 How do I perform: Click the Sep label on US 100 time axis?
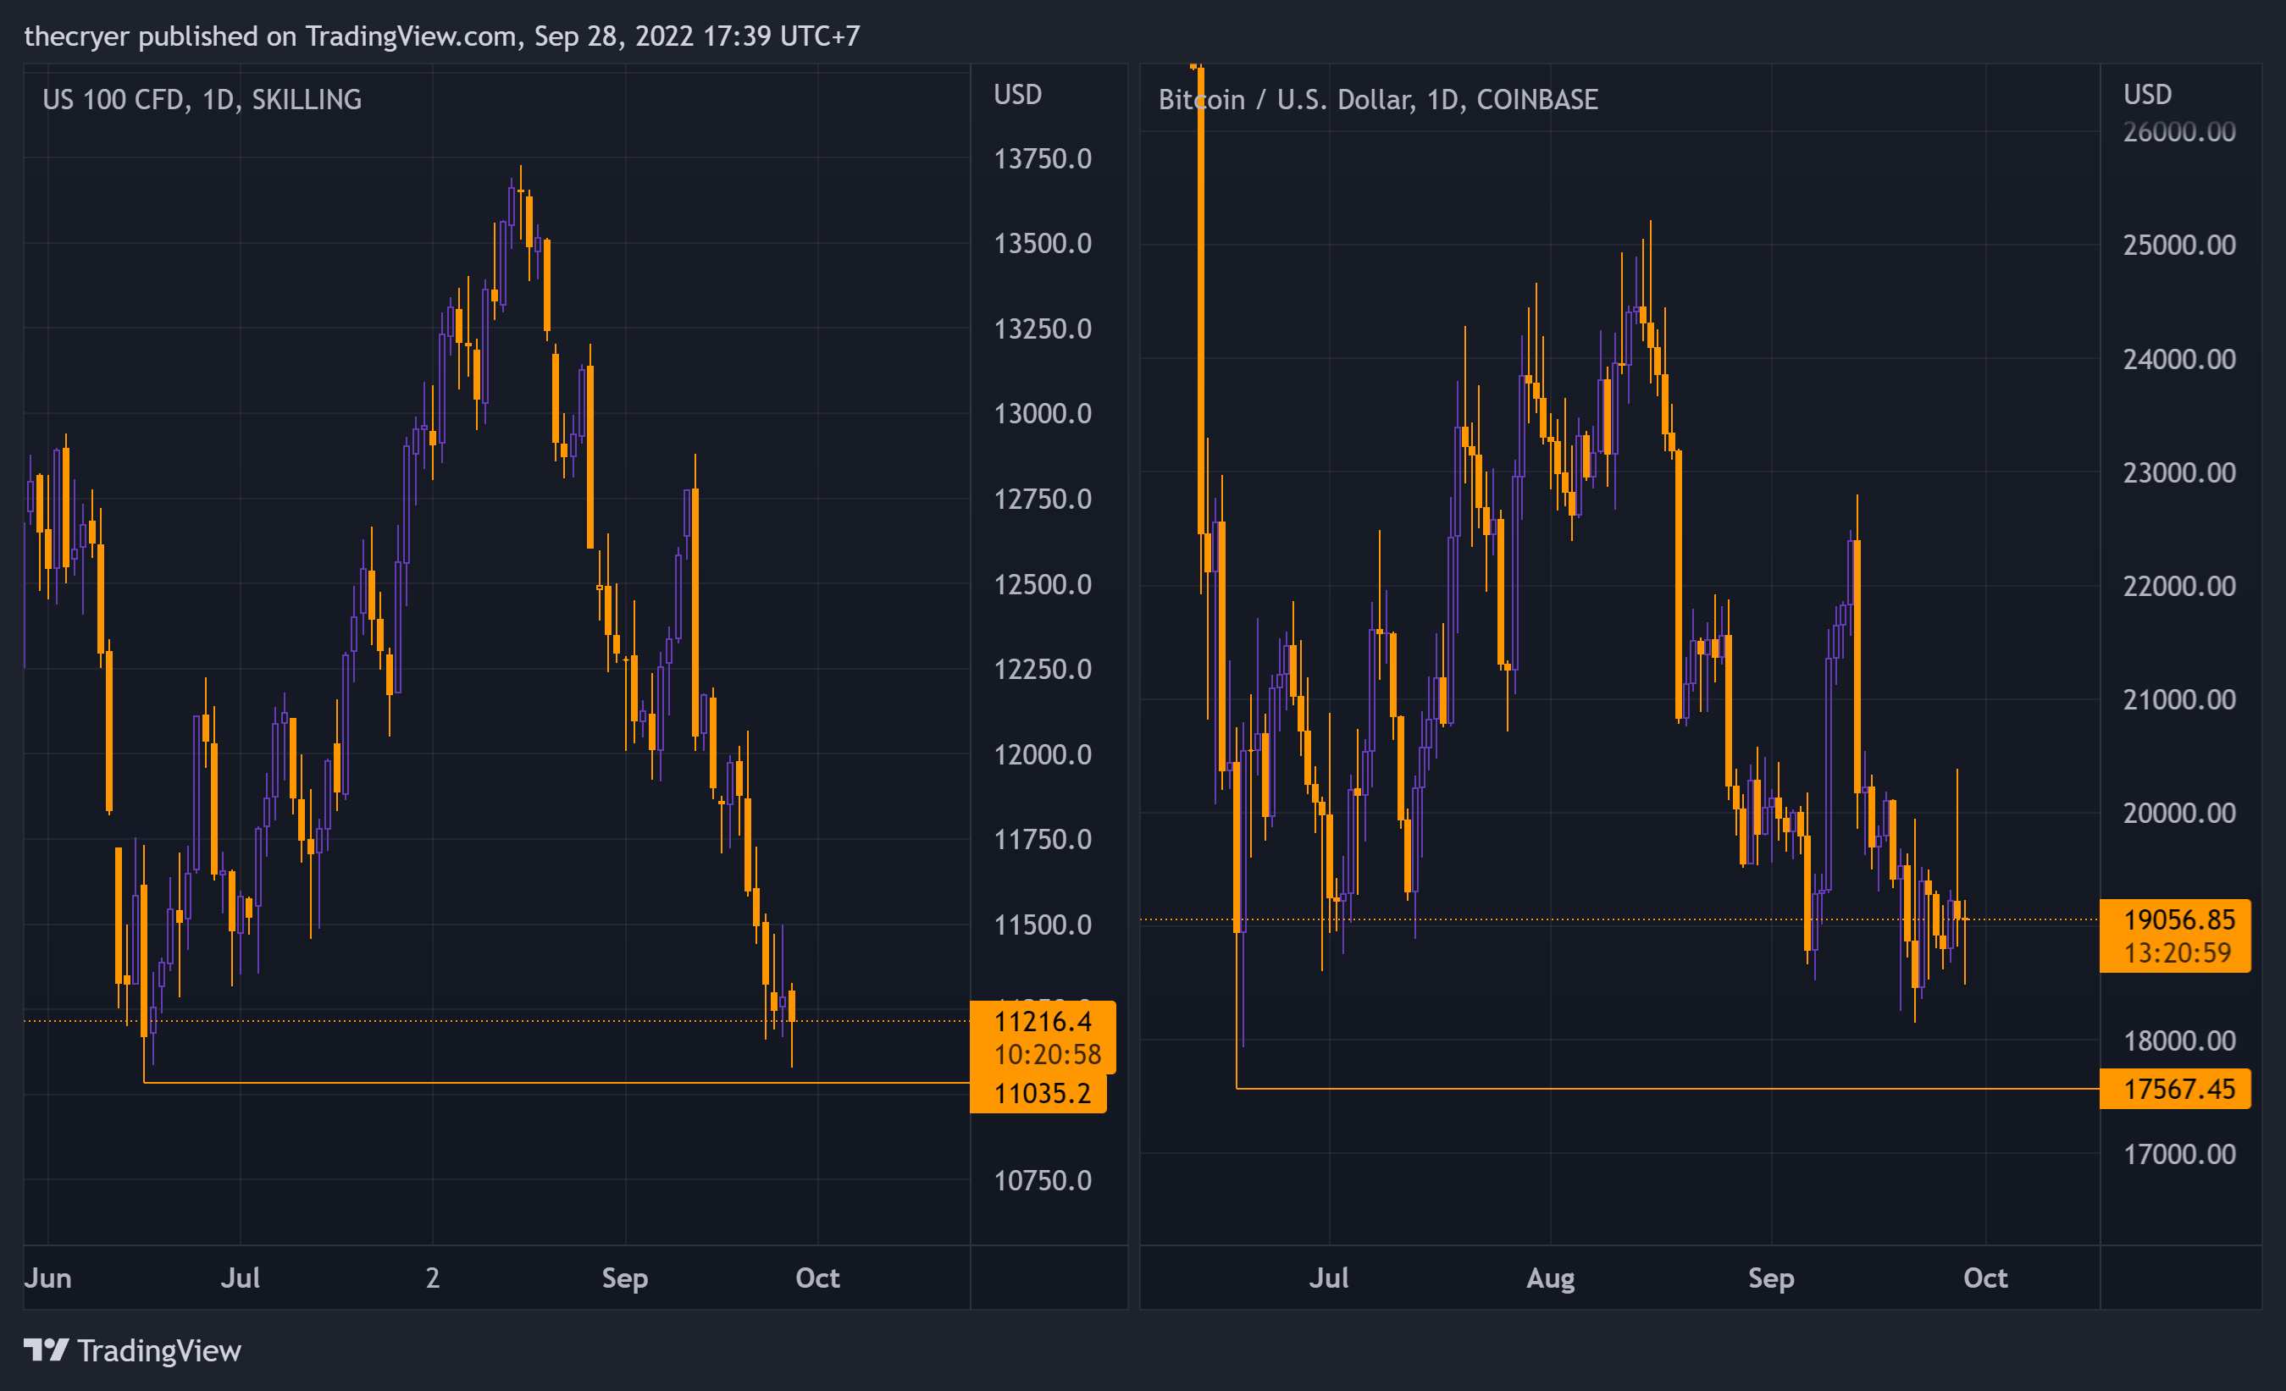coord(625,1278)
